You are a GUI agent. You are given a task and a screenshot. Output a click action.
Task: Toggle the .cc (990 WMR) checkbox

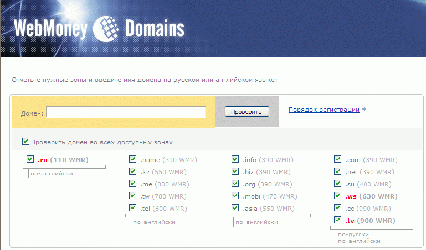(x=338, y=208)
